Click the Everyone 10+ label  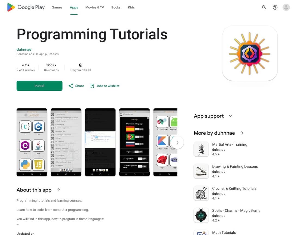point(78,70)
